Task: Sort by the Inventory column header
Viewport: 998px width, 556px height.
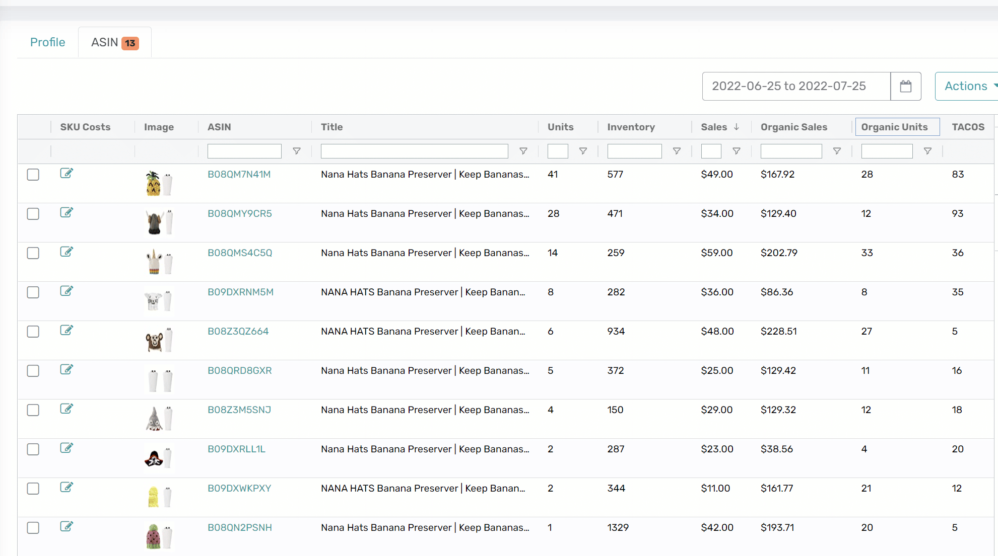Action: coord(631,127)
